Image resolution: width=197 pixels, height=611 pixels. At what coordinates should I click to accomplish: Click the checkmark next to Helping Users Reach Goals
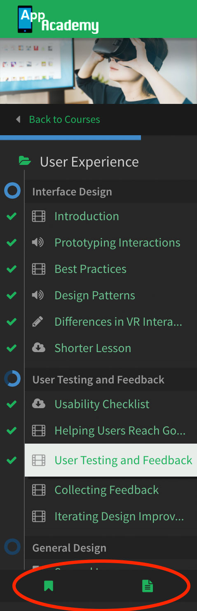pyautogui.click(x=12, y=430)
